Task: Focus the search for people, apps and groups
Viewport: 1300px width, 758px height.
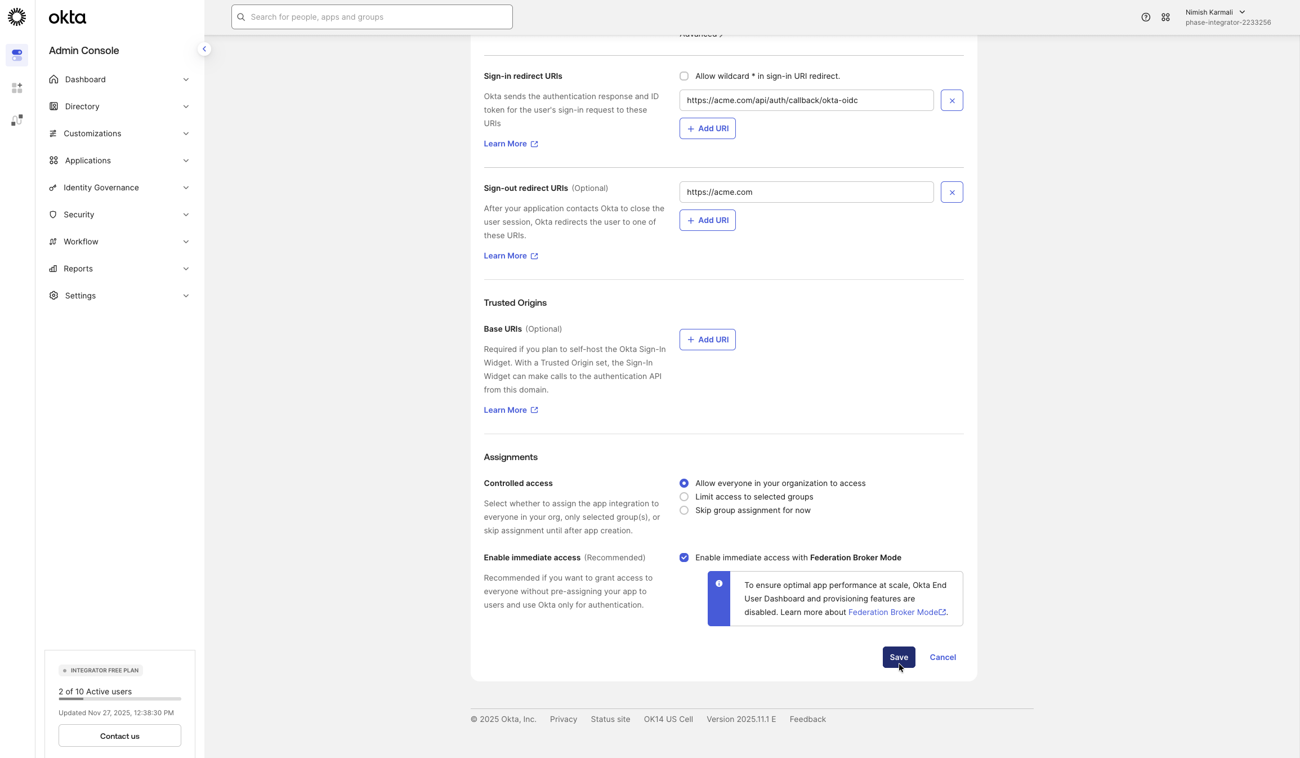Action: click(372, 17)
